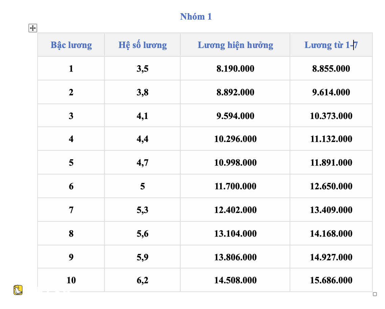Click the cell containing 8.190.000
This screenshot has width=385, height=309.
(235, 69)
